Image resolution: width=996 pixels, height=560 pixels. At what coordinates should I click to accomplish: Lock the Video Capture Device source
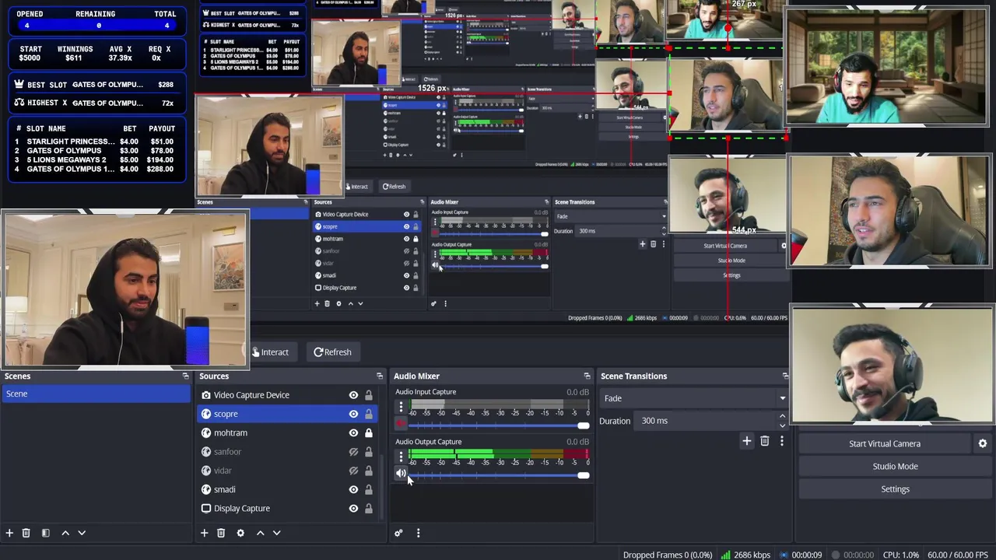[369, 395]
